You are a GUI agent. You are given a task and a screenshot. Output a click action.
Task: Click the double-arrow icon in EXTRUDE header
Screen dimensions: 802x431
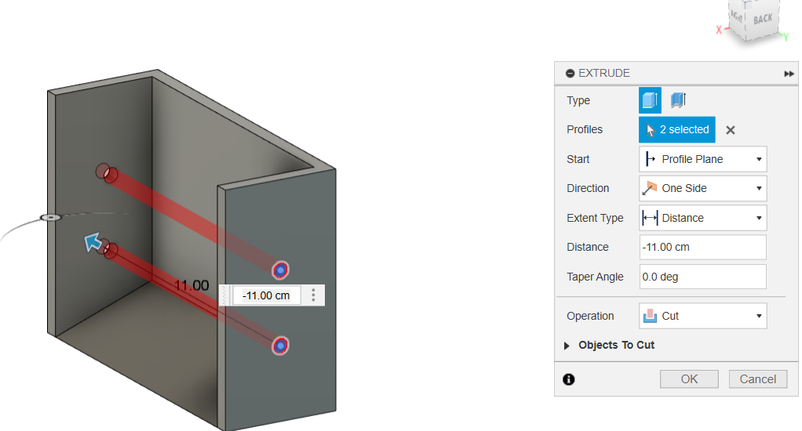[789, 73]
